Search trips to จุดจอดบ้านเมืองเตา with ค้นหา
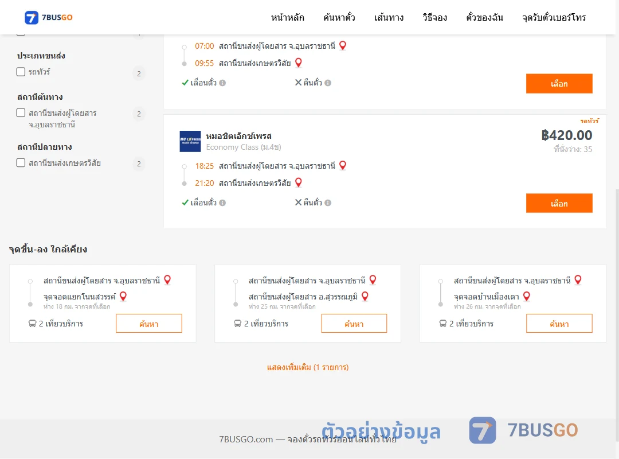The image size is (619, 459). click(559, 324)
